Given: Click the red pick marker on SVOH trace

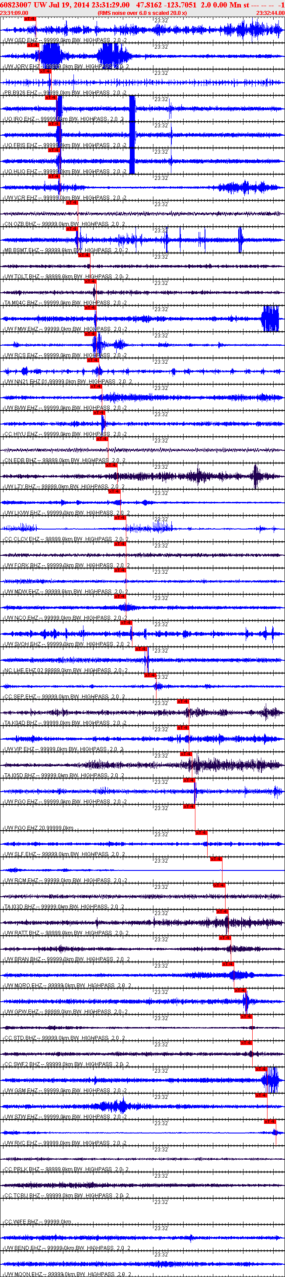Looking at the screenshot, I should pos(126,623).
